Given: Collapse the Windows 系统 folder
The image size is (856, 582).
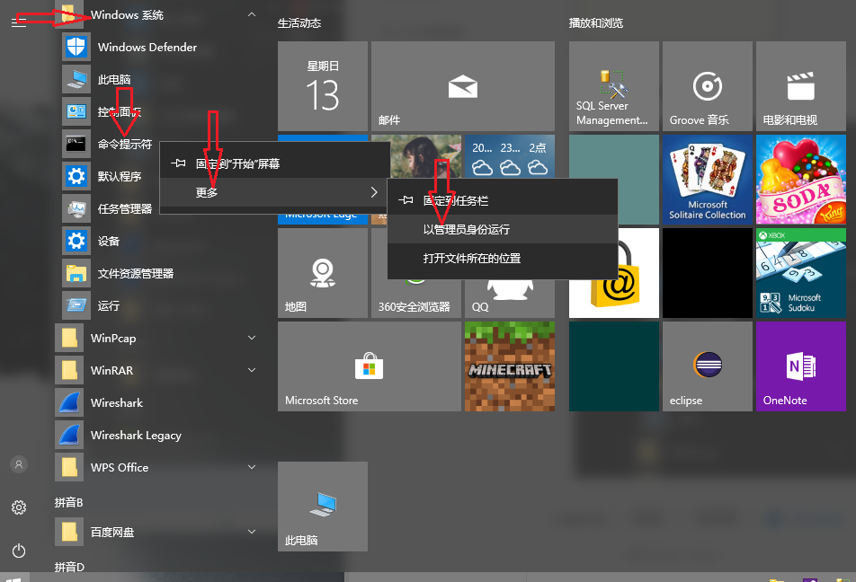Looking at the screenshot, I should 252,14.
